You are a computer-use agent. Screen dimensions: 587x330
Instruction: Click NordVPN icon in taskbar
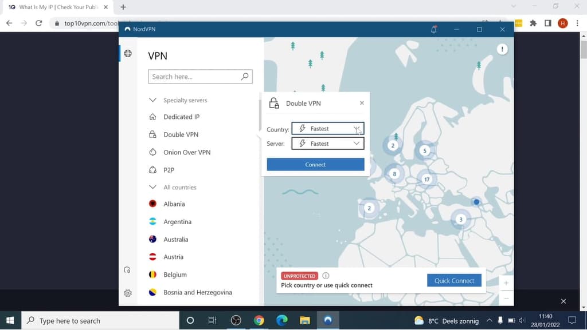tap(328, 320)
